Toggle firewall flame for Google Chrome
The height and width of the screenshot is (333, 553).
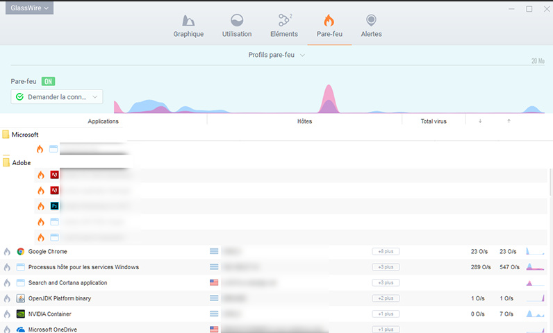(7, 251)
